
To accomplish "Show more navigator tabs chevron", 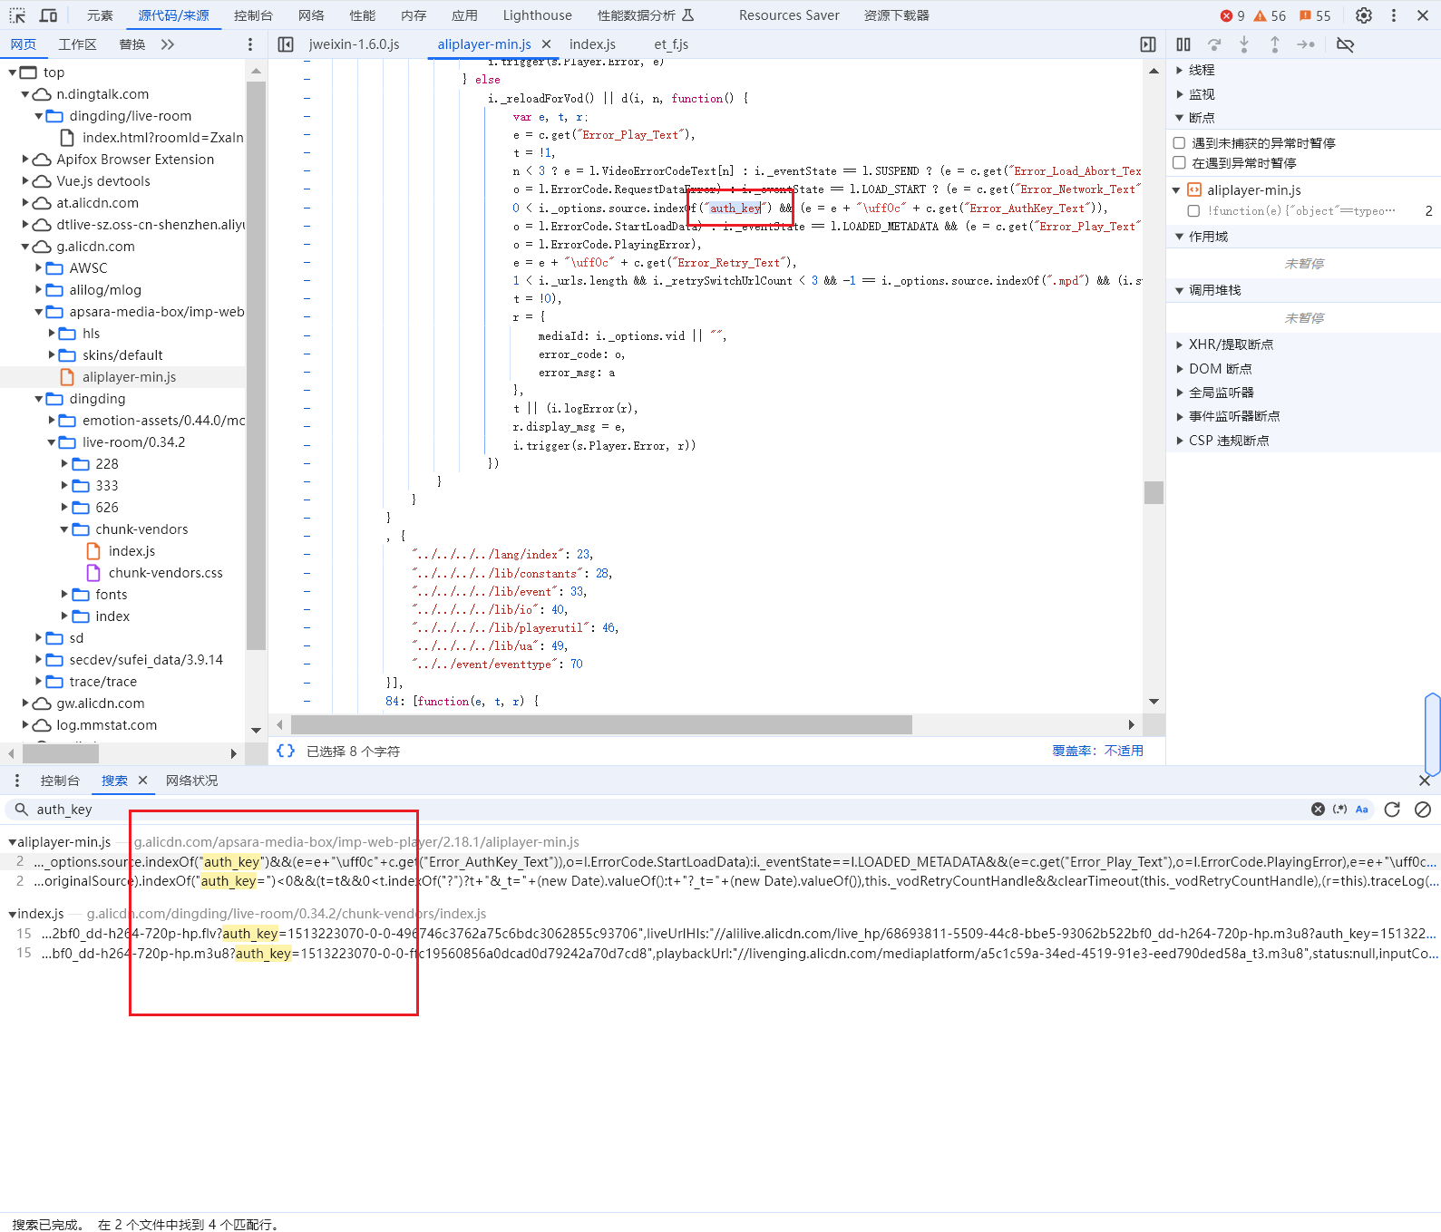I will point(168,44).
